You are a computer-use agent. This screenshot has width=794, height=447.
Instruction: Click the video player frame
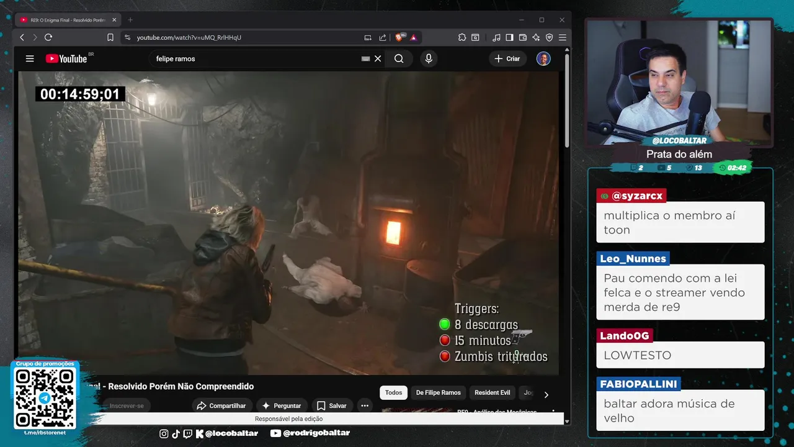coord(288,223)
